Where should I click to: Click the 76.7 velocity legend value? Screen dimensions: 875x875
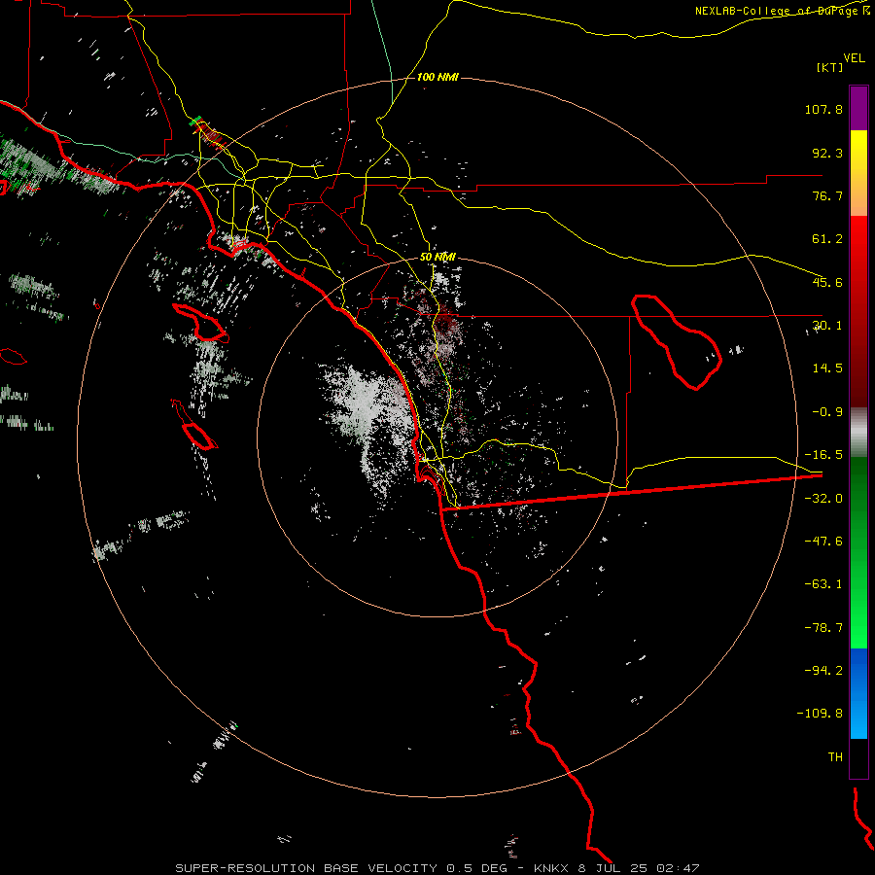click(827, 195)
